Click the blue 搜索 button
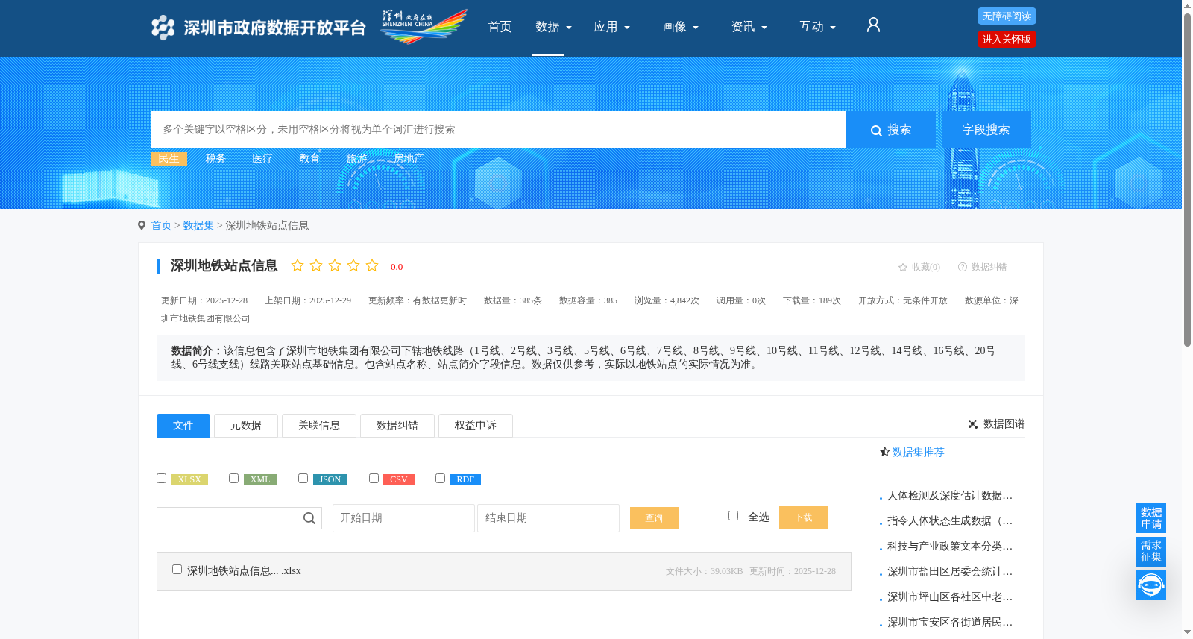 [891, 130]
